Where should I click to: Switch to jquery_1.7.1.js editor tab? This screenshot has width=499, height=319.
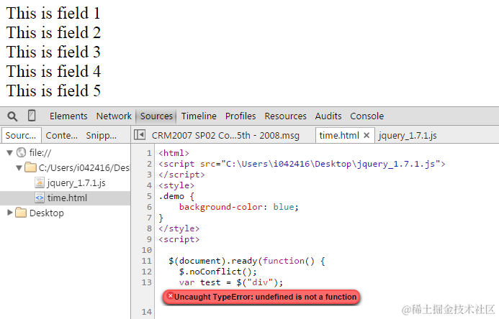tap(408, 136)
